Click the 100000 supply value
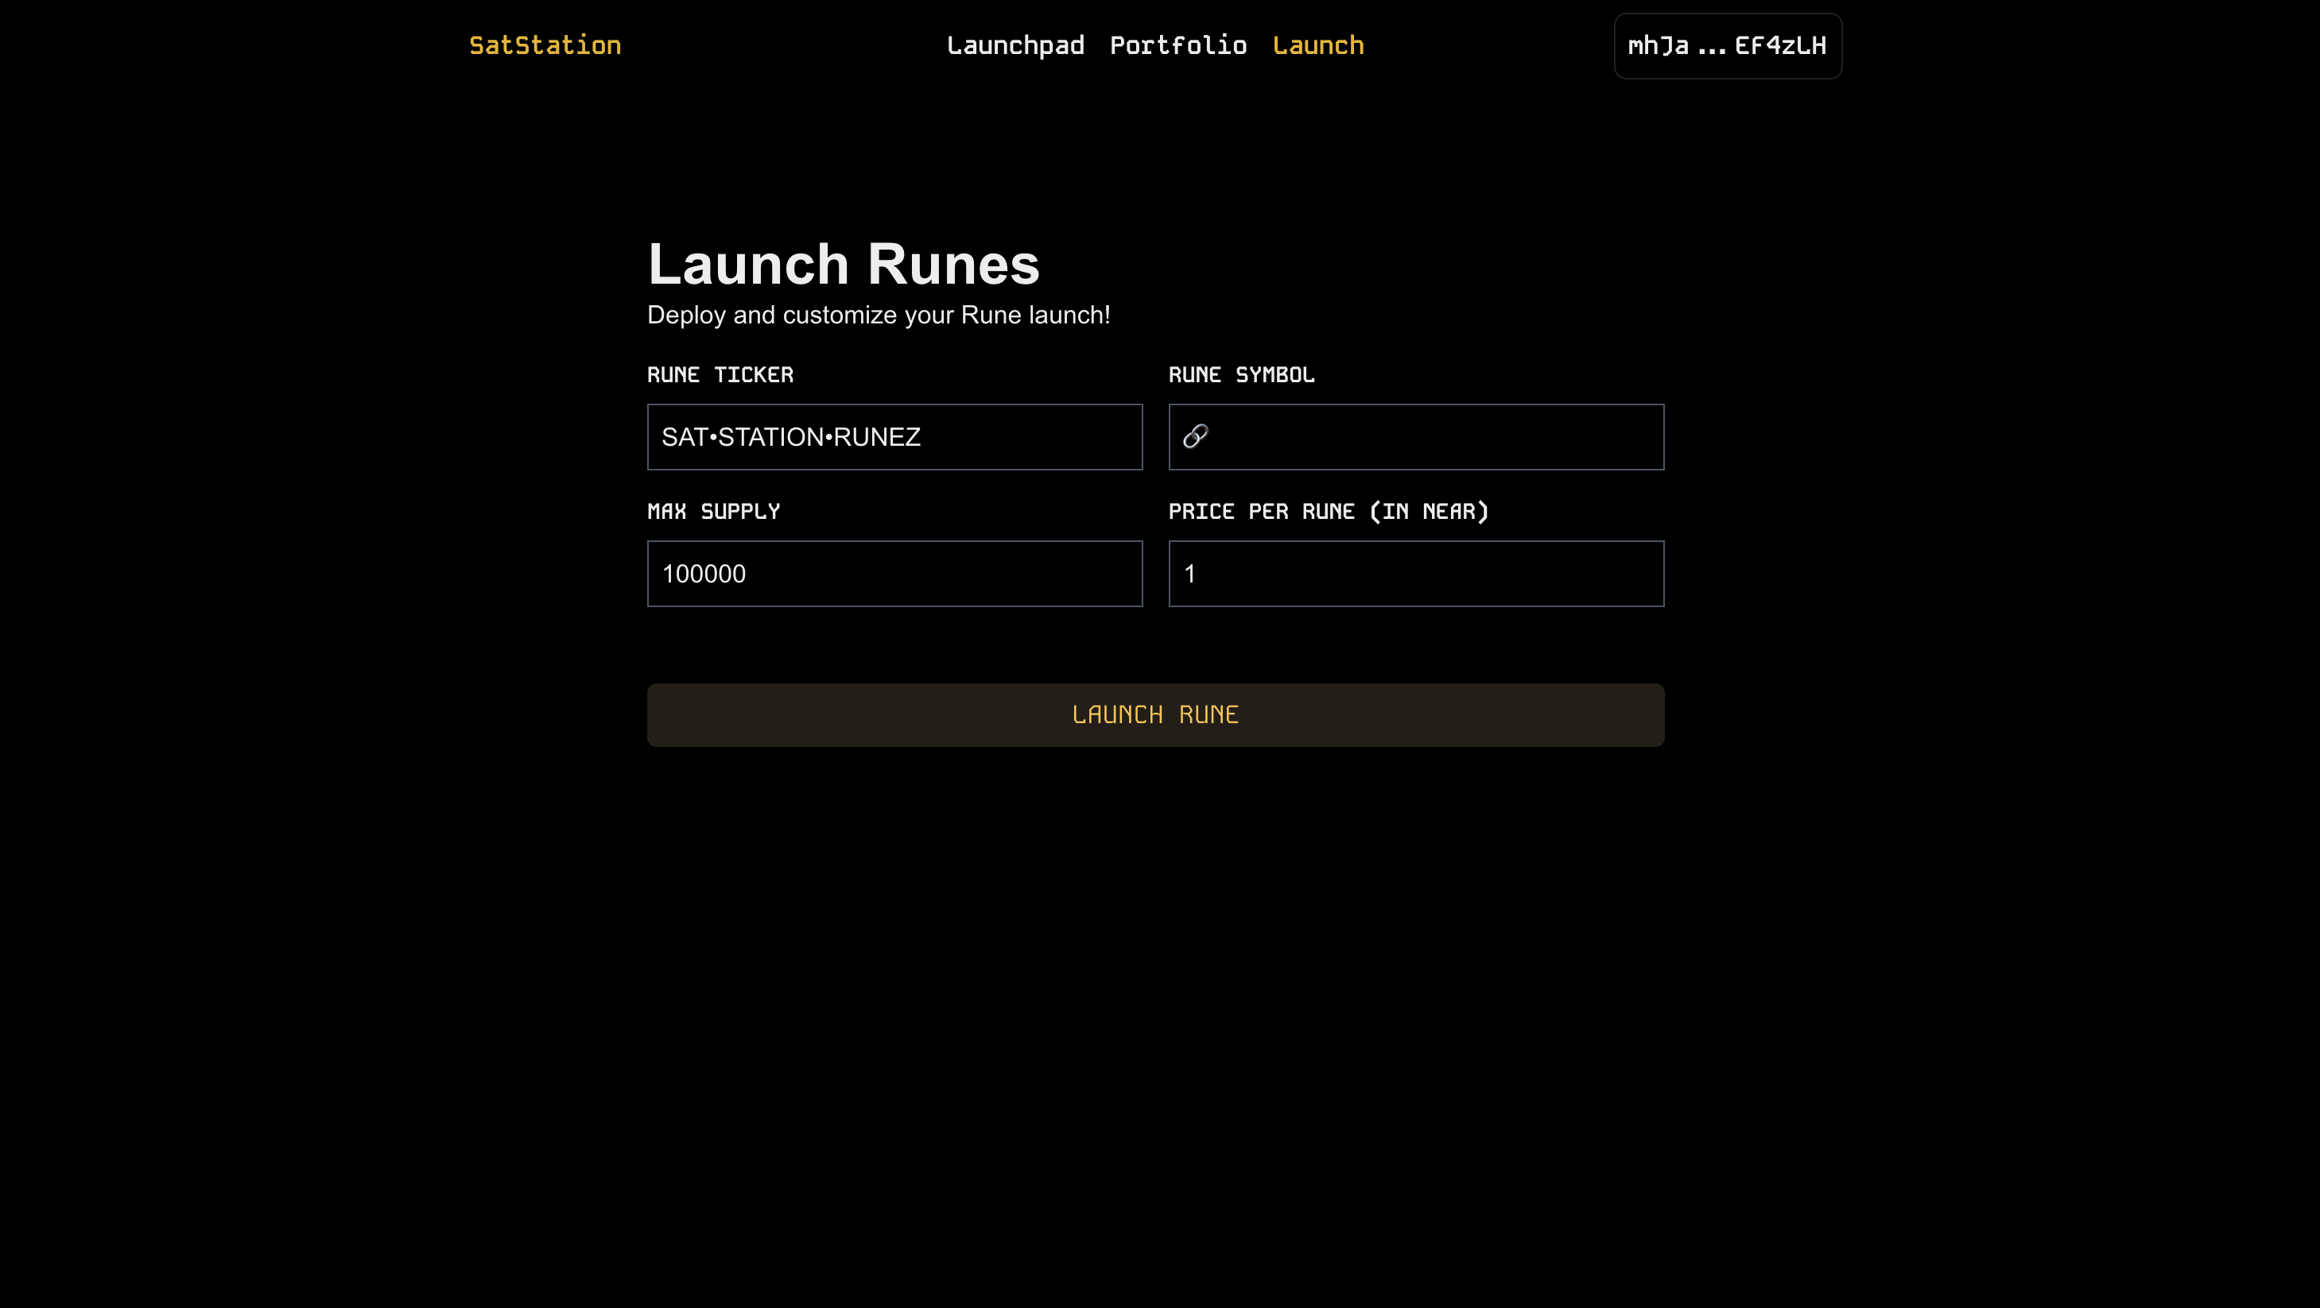Viewport: 2320px width, 1308px height. pyautogui.click(x=704, y=574)
